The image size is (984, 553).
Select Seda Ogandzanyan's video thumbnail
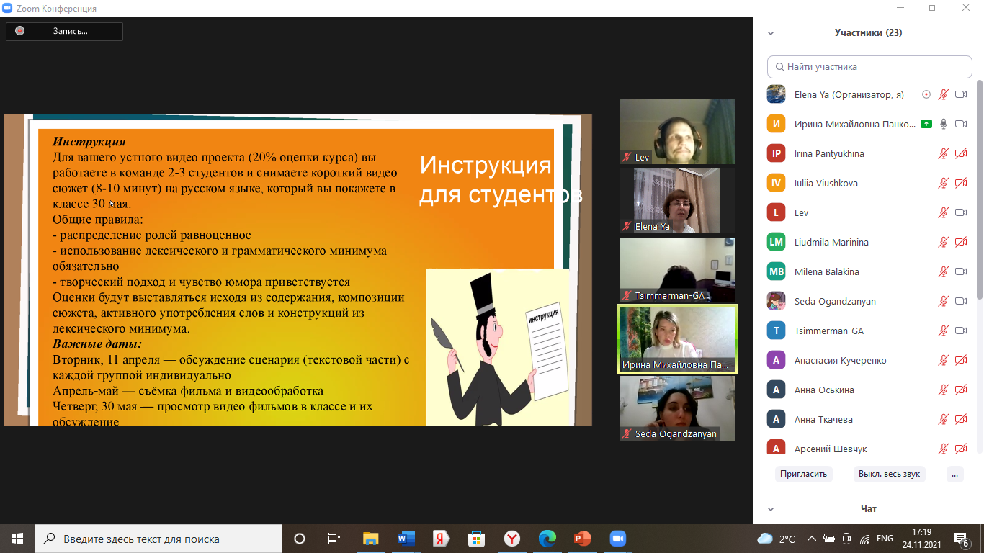pyautogui.click(x=677, y=408)
